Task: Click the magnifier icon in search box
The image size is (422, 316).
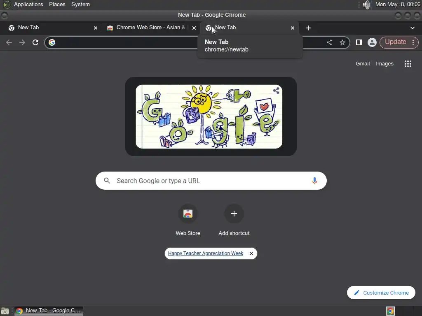Action: [x=107, y=181]
